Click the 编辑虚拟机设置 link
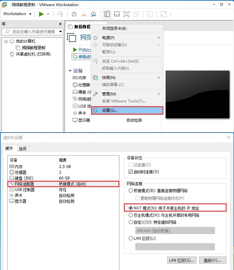 click(x=82, y=57)
